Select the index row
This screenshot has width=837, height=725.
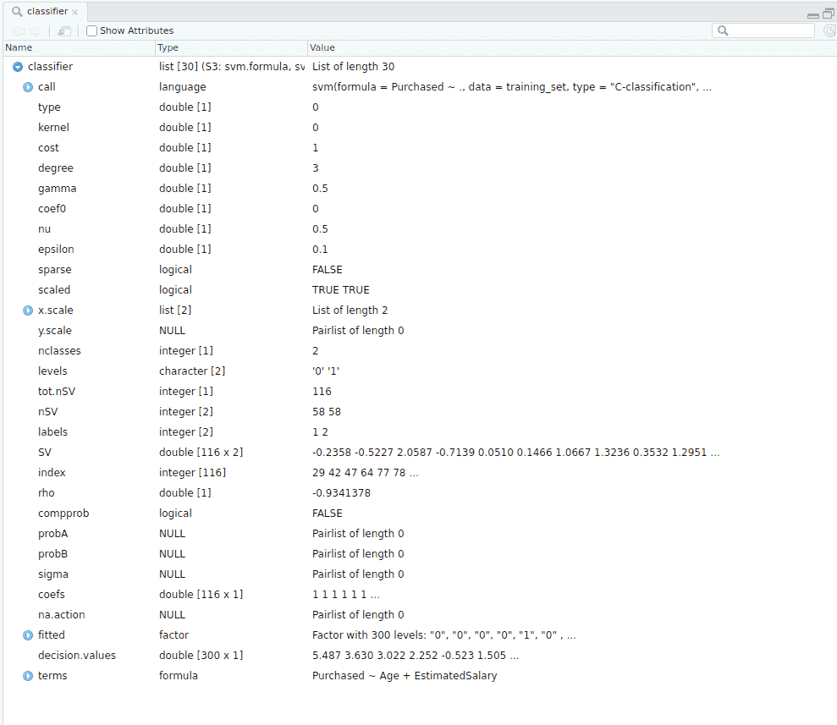tap(420, 472)
